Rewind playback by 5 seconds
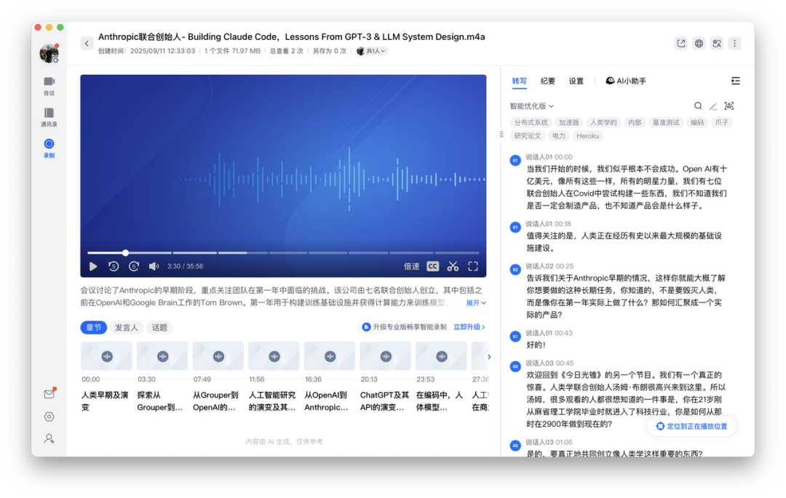The width and height of the screenshot is (786, 498). click(x=114, y=266)
